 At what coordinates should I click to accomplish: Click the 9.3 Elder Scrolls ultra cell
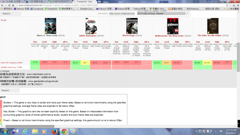click(x=227, y=62)
